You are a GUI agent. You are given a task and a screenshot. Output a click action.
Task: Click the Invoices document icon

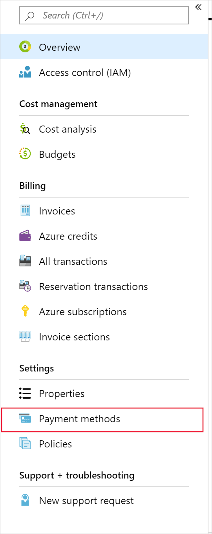(25, 211)
